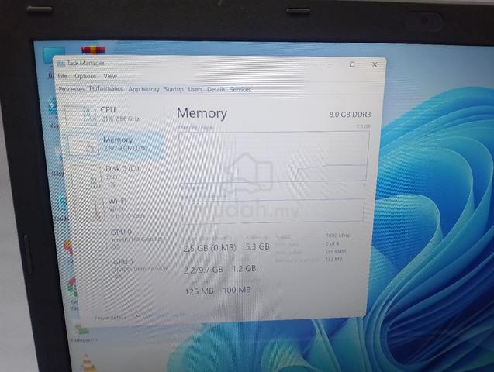Click the "1600 MHz" speed value
This screenshot has height=372, width=494.
[338, 236]
